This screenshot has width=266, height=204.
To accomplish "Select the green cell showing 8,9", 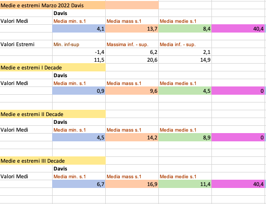I will tap(185, 137).
